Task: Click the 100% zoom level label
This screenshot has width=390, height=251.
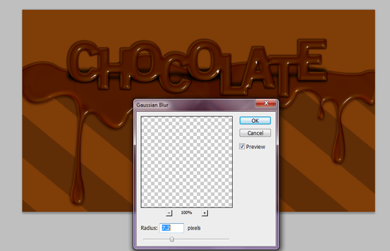Action: coord(187,213)
